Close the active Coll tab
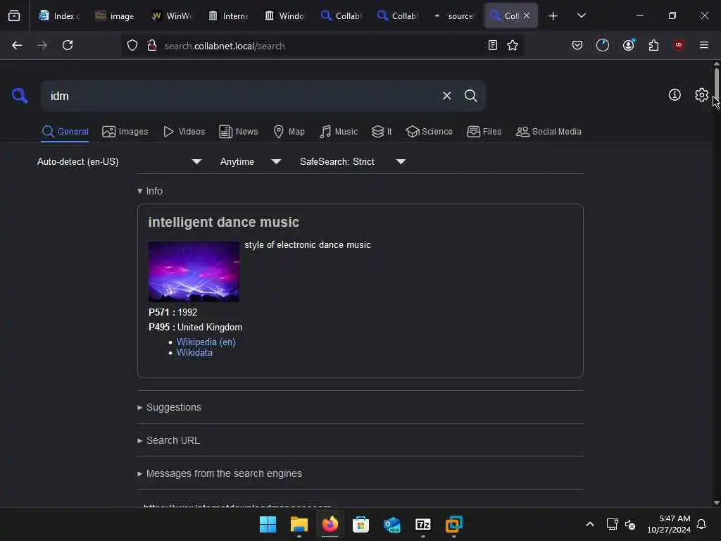The height and width of the screenshot is (541, 721). (527, 15)
